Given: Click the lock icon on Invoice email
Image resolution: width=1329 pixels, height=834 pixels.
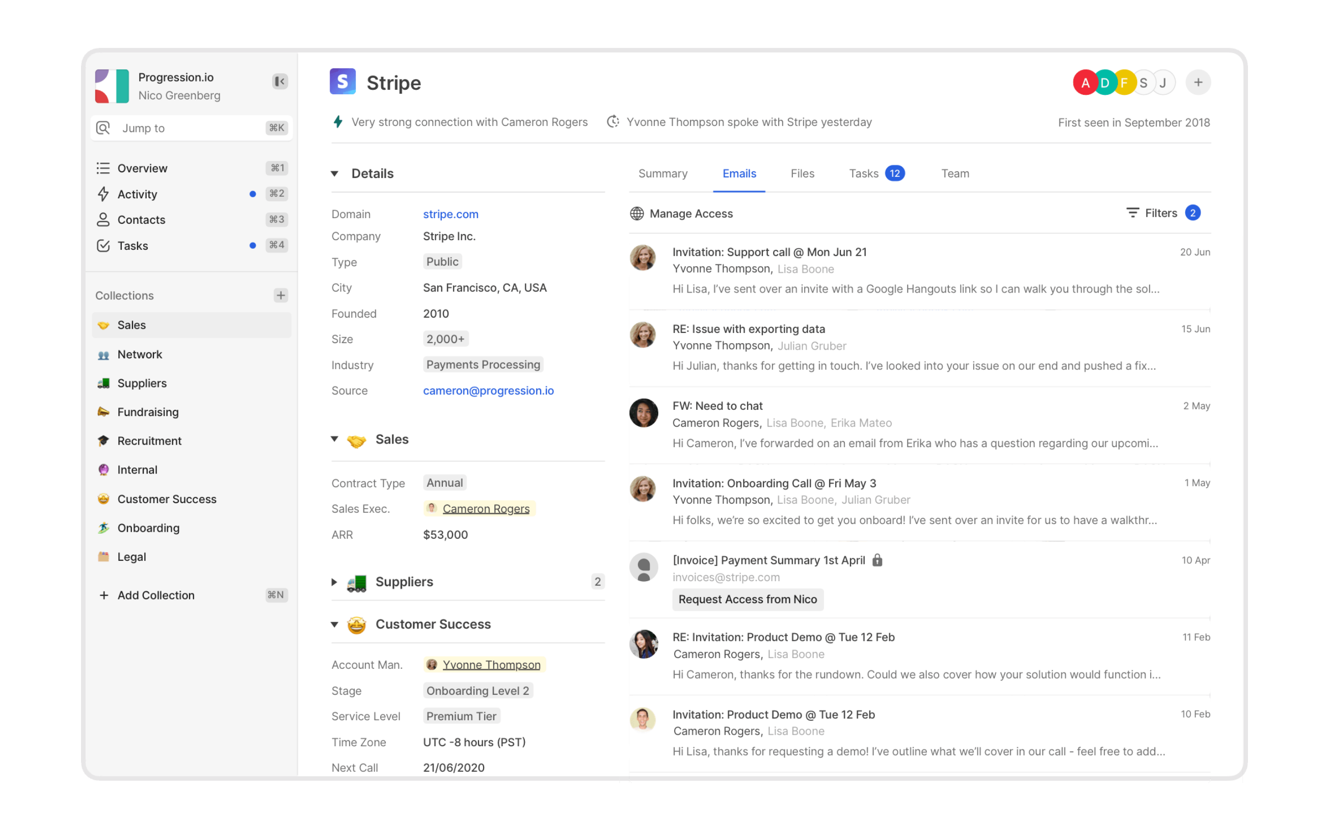Looking at the screenshot, I should (x=877, y=560).
